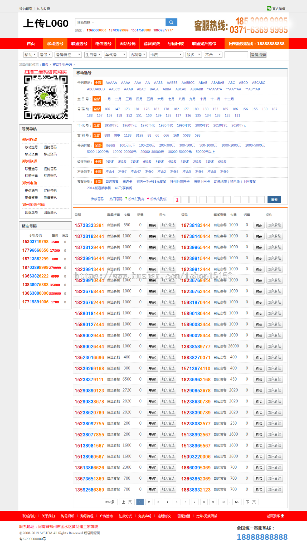Click 购买 for number 15738333391

click(152, 225)
